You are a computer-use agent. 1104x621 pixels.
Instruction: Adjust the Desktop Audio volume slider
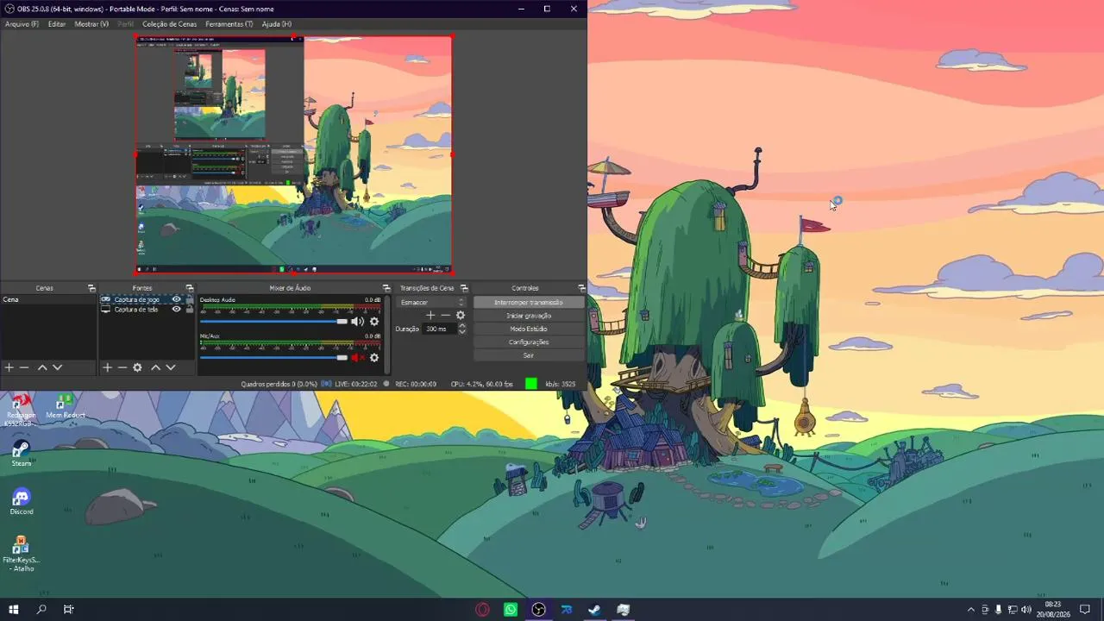tap(273, 322)
